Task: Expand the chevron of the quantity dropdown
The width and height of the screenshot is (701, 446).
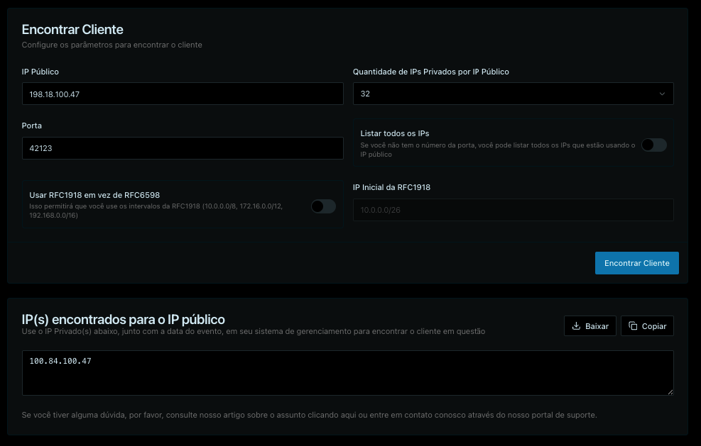Action: tap(662, 94)
